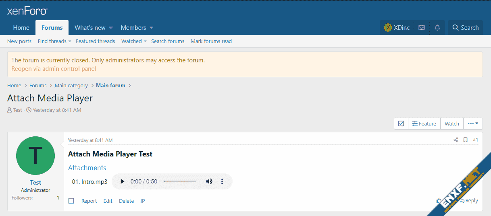Screen dimensions: 491x216
Task: Expand the Find threads dropdown
Action: coord(70,41)
